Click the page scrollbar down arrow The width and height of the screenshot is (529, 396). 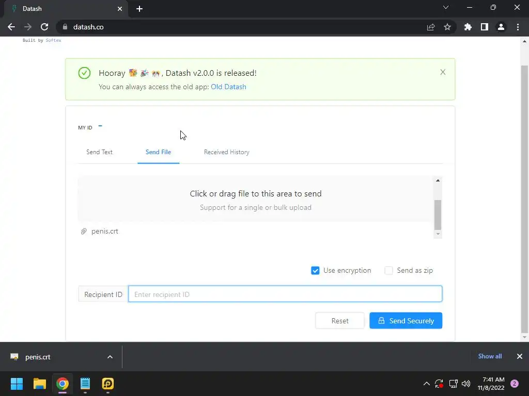pyautogui.click(x=524, y=337)
